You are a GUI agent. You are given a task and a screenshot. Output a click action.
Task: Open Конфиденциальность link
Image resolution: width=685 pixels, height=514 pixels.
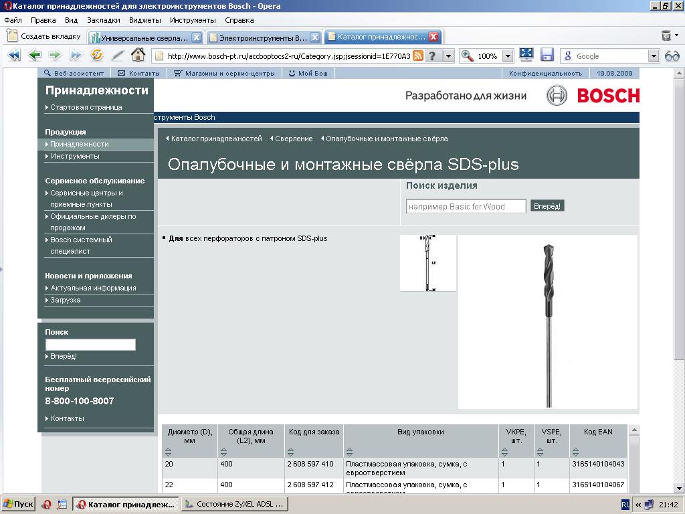545,73
